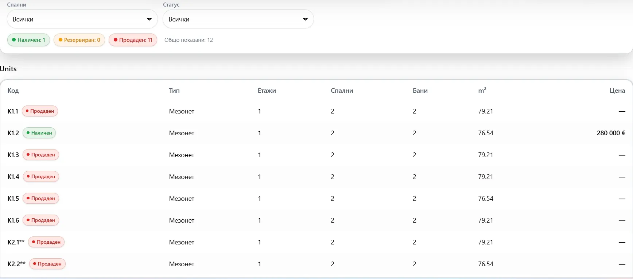
Task: Click the Наличен badge on K1.2
Action: [x=39, y=133]
